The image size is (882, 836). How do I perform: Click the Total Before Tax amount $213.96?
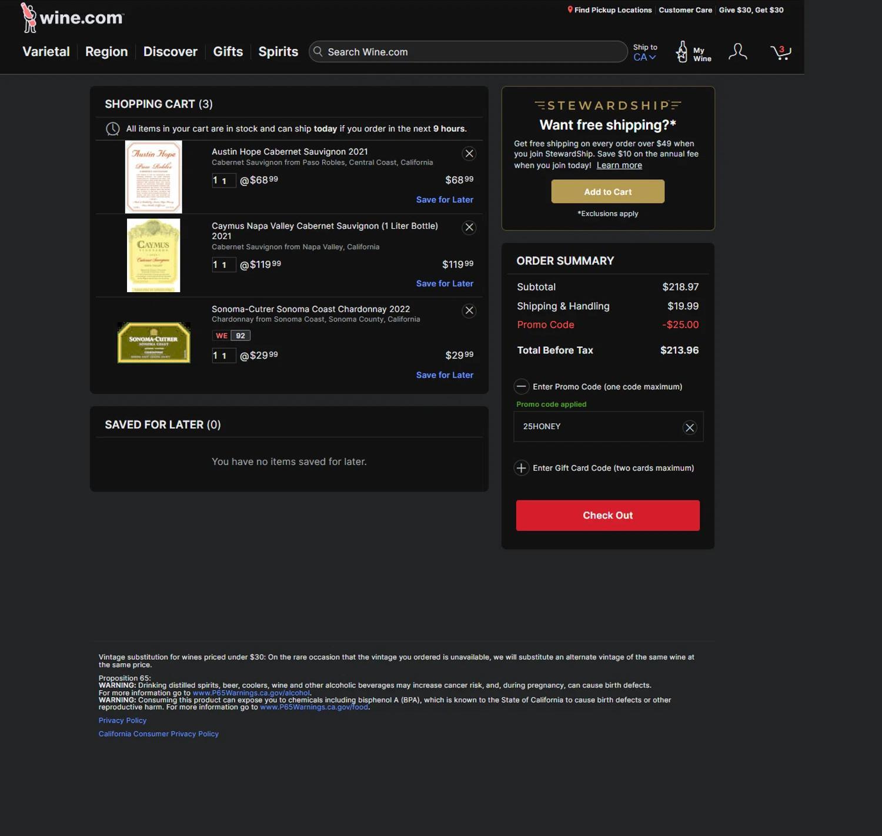pyautogui.click(x=679, y=350)
